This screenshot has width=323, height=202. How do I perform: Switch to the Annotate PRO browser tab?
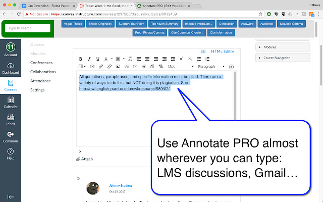164,6
